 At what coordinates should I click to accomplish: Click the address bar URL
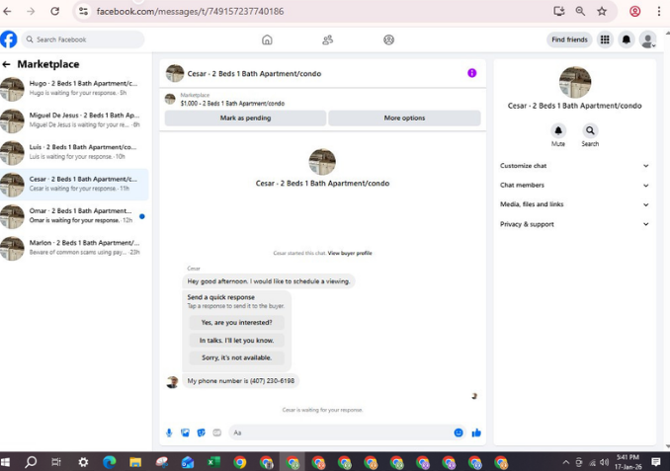point(190,11)
